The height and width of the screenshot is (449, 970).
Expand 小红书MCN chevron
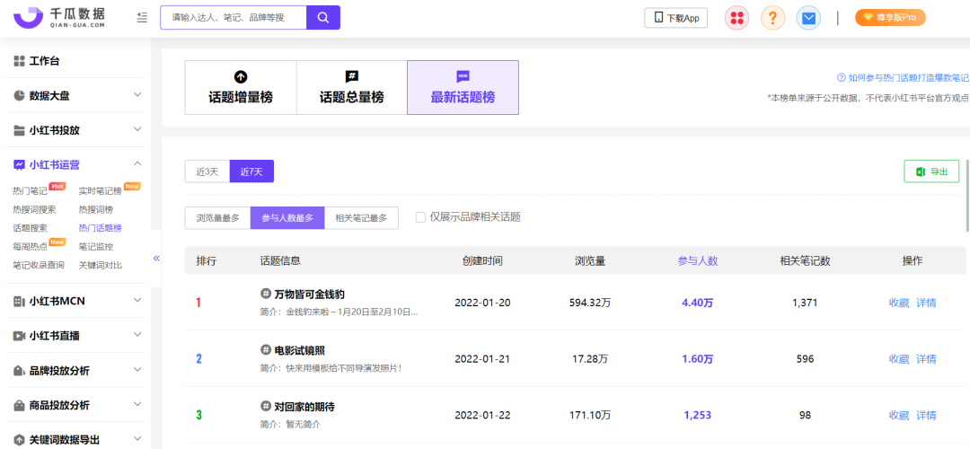137,300
